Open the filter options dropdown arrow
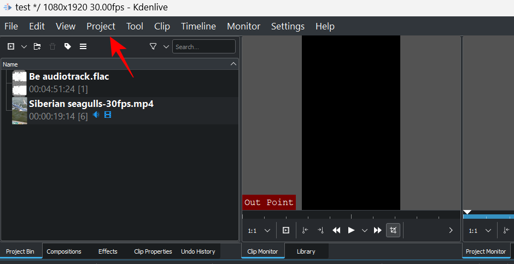Image resolution: width=514 pixels, height=264 pixels. click(x=166, y=47)
